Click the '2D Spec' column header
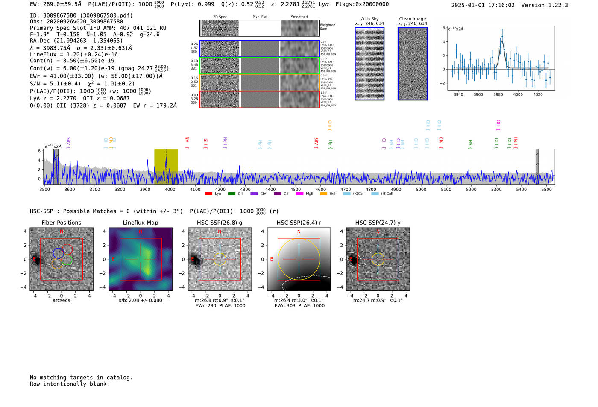598x407 pixels. [x=220, y=17]
